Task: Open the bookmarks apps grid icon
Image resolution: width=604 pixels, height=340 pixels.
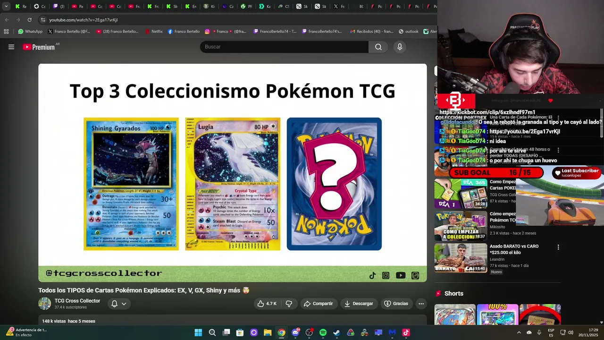Action: coord(6,32)
